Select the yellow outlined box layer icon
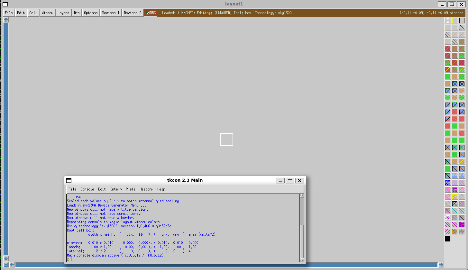Screen dimensions: 468x270 click(455, 20)
